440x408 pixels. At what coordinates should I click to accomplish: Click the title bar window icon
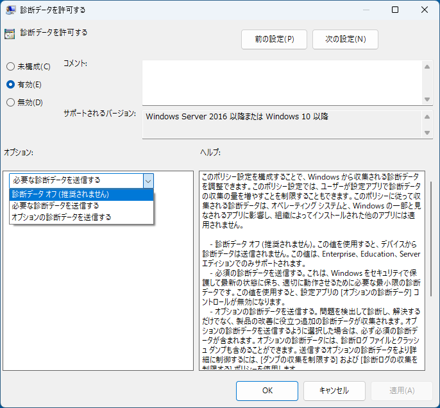point(10,10)
